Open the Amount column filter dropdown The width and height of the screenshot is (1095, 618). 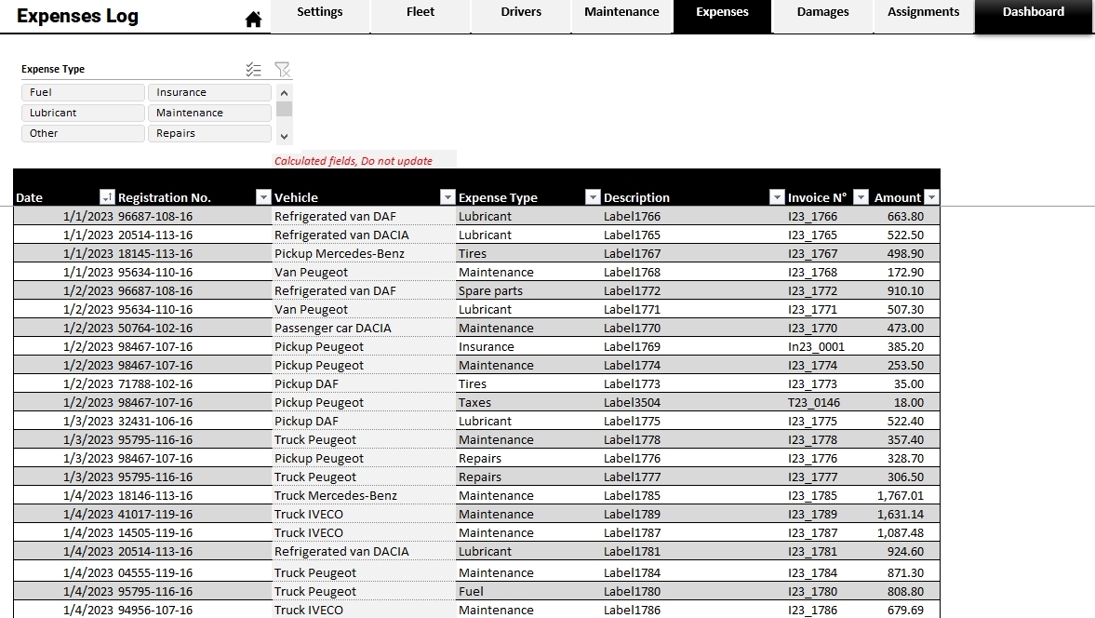tap(931, 197)
